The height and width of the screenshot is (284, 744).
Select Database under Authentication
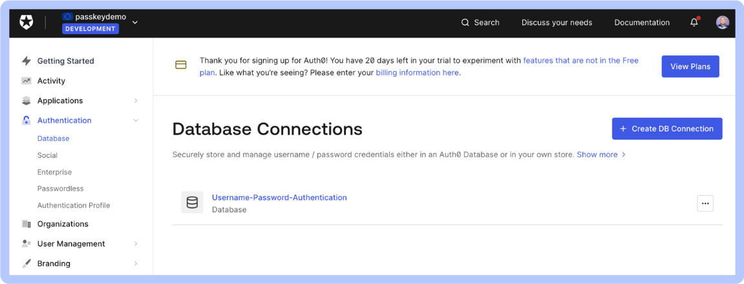coord(53,138)
